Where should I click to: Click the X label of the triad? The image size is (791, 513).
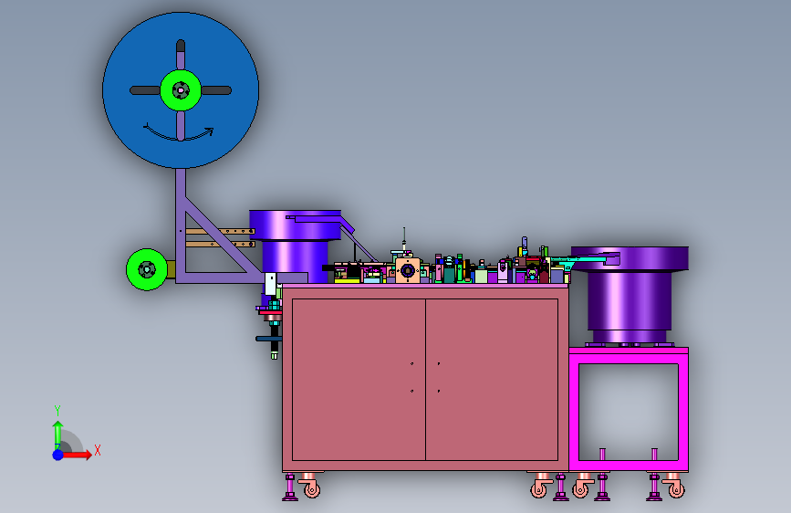98,450
